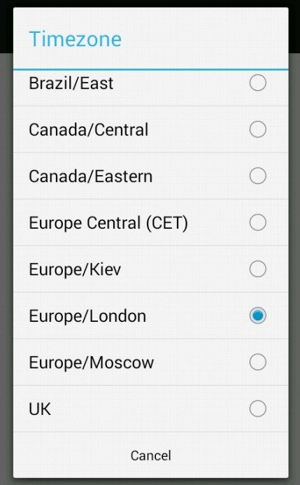Image resolution: width=300 pixels, height=485 pixels.
Task: Tap the Europe/London list entry text
Action: (x=87, y=316)
